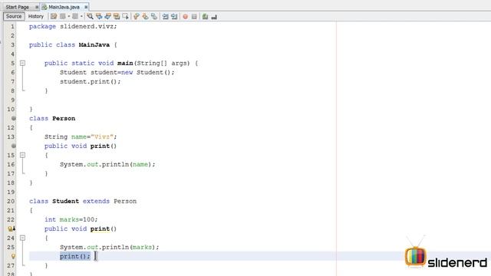This screenshot has height=276, width=491.
Task: Toggle Rectangular Selection mode icon
Action: pos(126,16)
